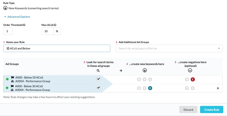Viewport: 227px width, 116px height.
Task: Click Order Threshold help icon
Action: (x=24, y=25)
